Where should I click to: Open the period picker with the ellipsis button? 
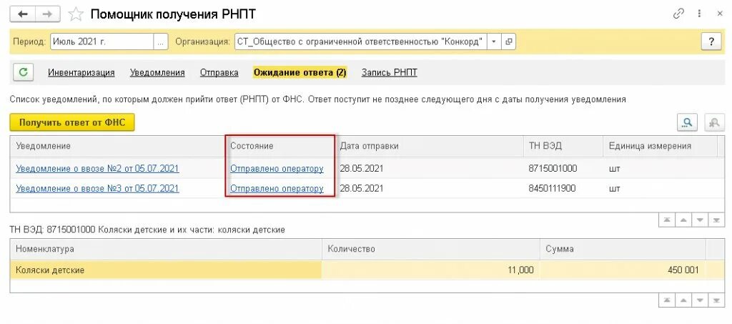[161, 41]
